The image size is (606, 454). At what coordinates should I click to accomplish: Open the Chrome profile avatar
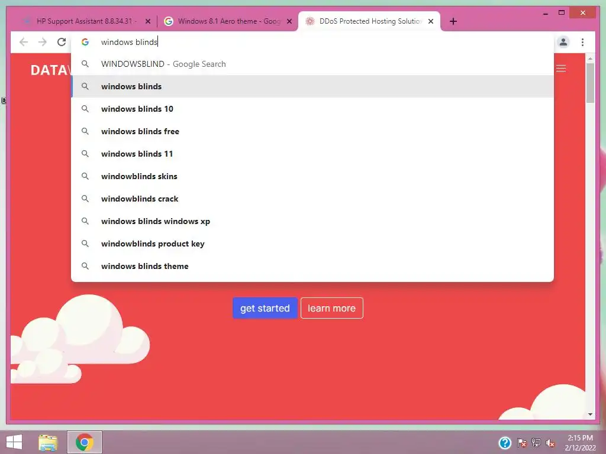563,42
